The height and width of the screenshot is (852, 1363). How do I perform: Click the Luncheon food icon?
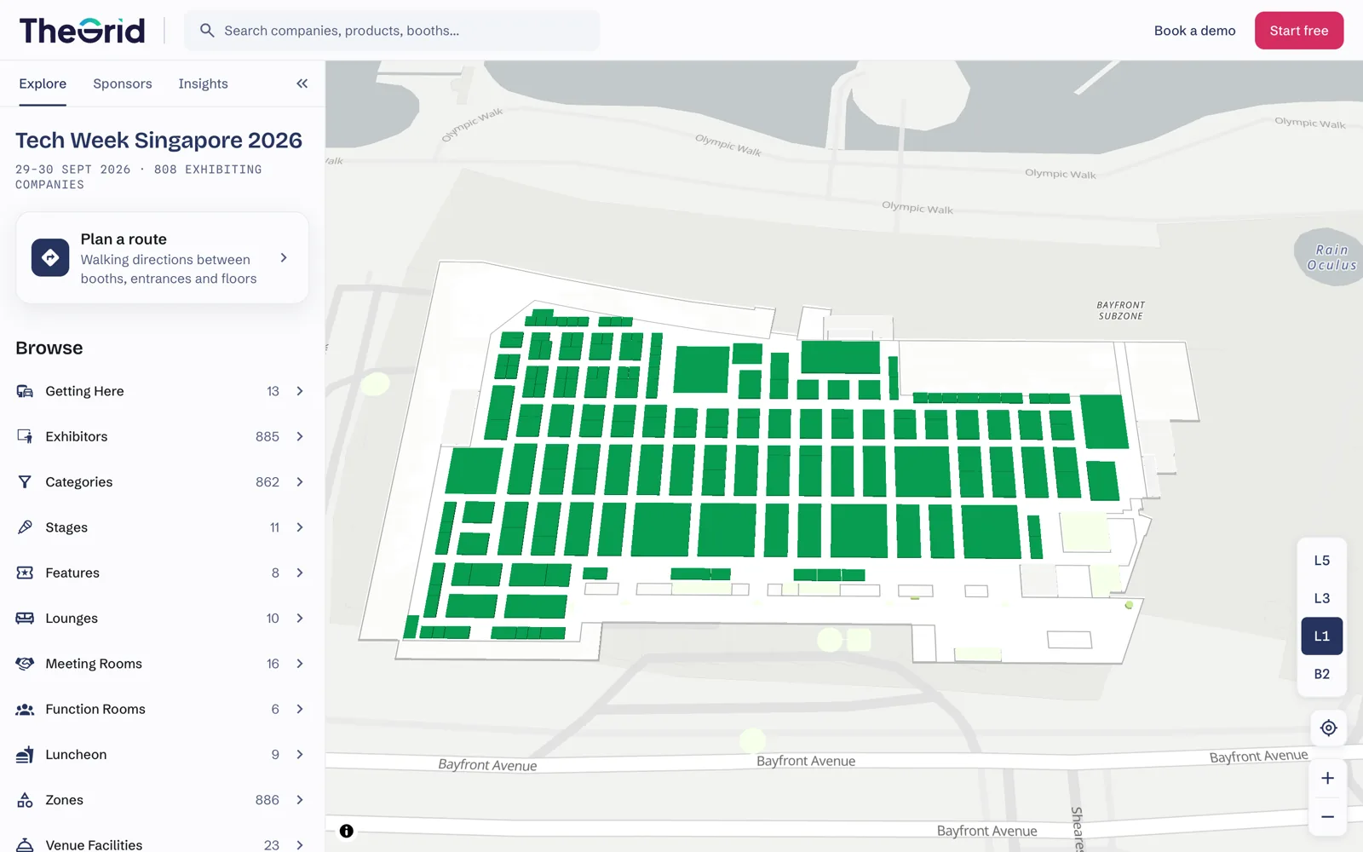point(25,755)
